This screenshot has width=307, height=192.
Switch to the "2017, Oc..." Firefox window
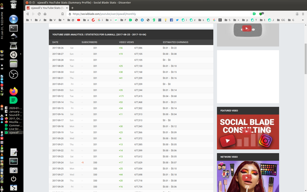14,119
